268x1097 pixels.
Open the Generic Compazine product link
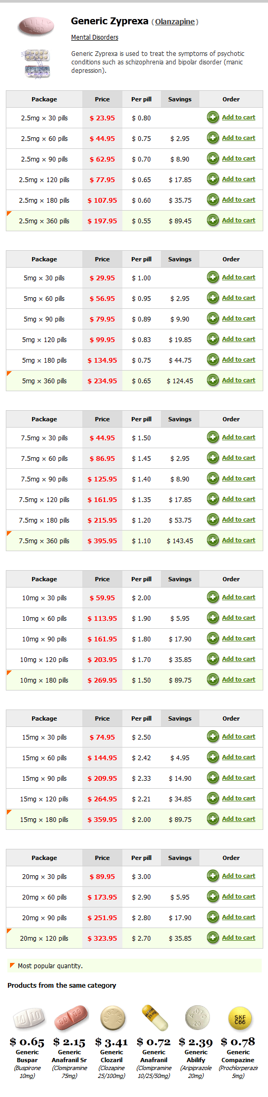238,1056
